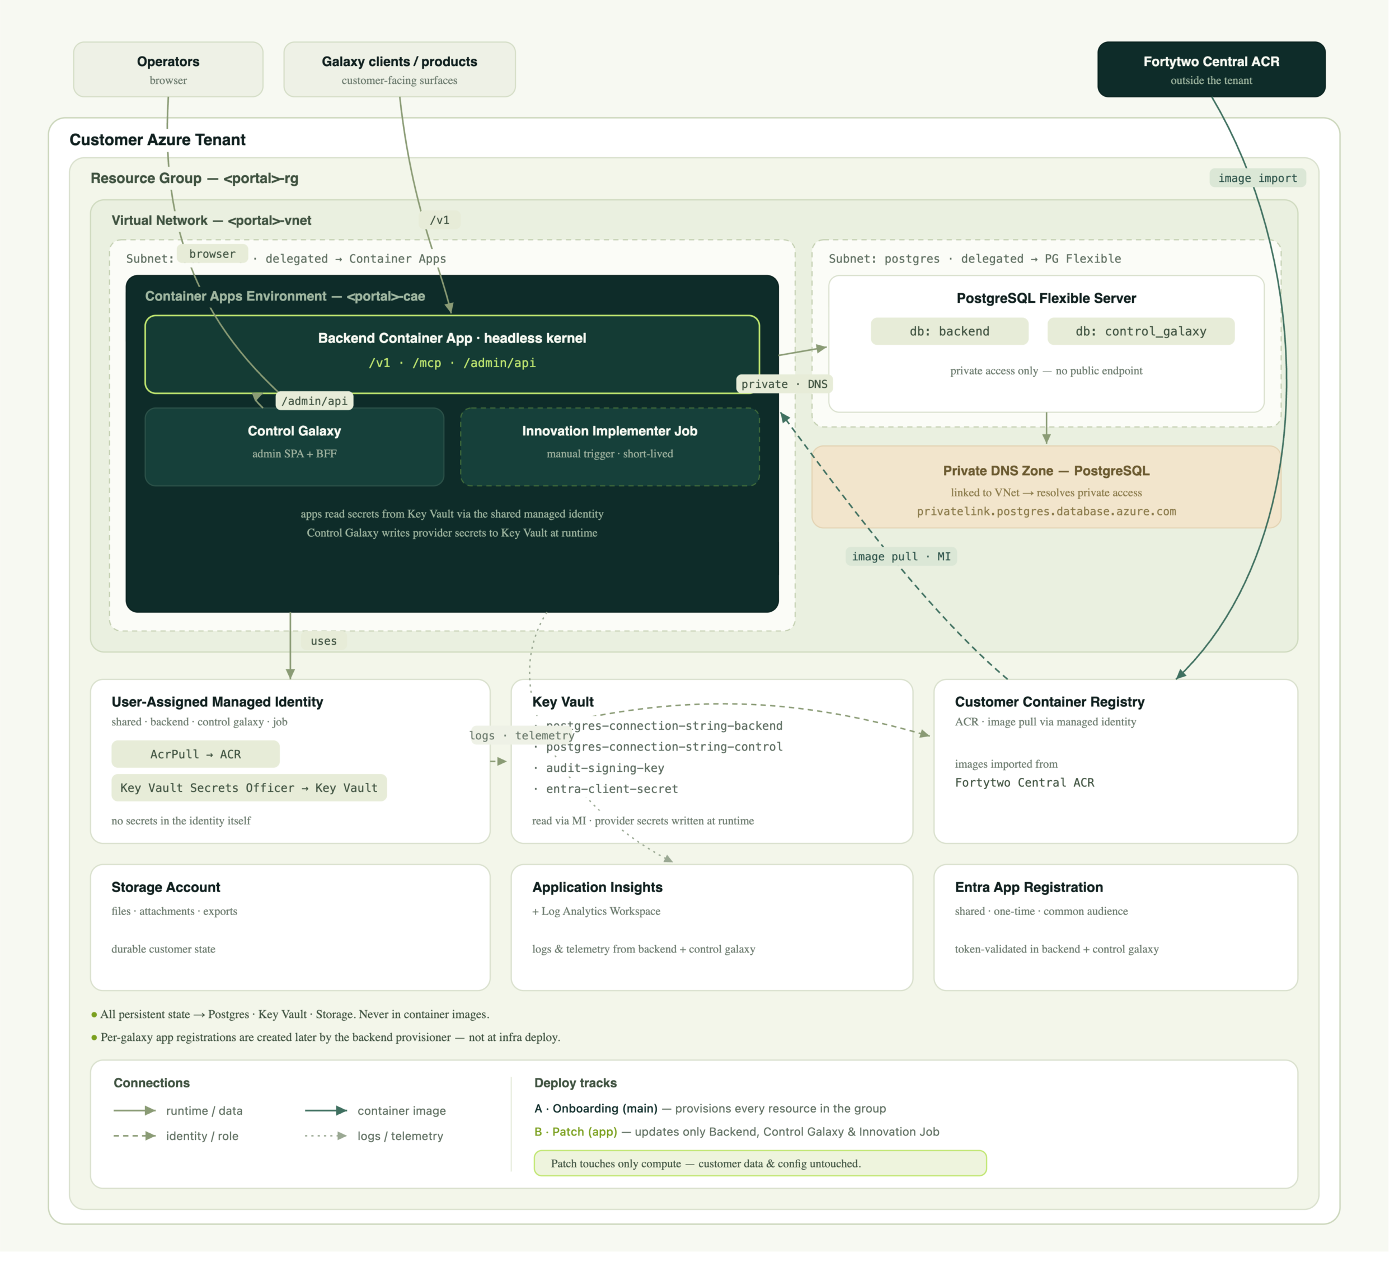The image size is (1399, 1262).
Task: Click 'Subnet: postgres' delegated label
Action: tap(975, 259)
